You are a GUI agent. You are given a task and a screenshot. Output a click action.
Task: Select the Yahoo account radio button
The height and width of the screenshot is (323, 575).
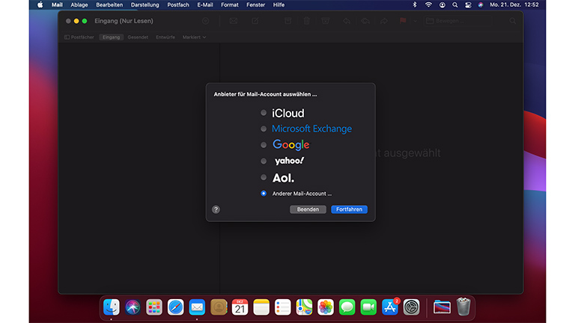pos(264,161)
